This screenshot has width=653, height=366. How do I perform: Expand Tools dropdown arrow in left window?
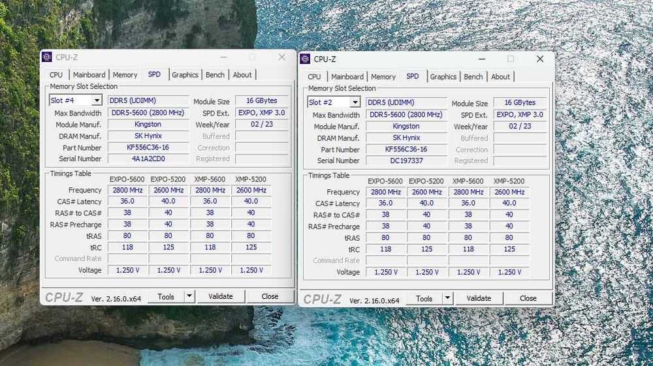(x=189, y=296)
